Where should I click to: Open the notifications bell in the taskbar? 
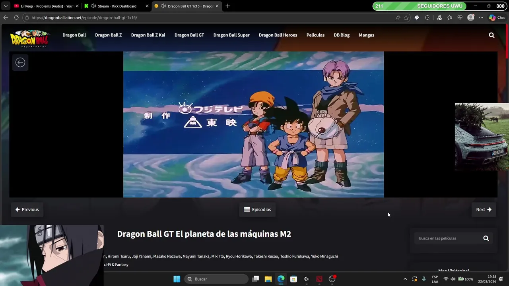(501, 279)
